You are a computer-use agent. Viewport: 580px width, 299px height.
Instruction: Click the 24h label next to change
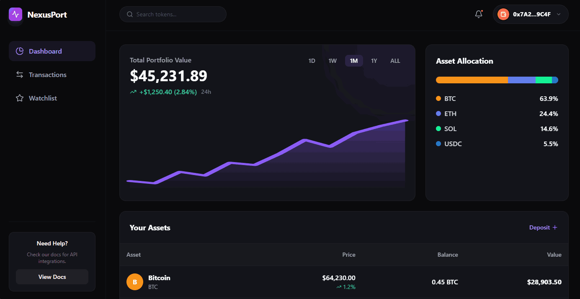[206, 92]
